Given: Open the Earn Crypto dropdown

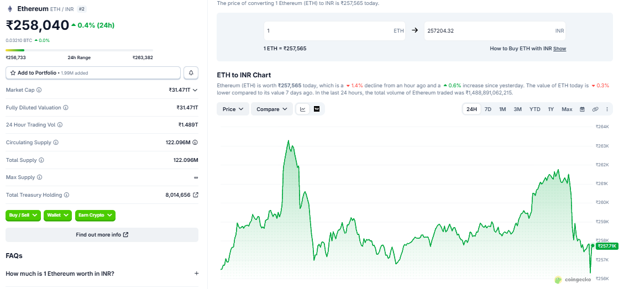Looking at the screenshot, I should (x=95, y=216).
